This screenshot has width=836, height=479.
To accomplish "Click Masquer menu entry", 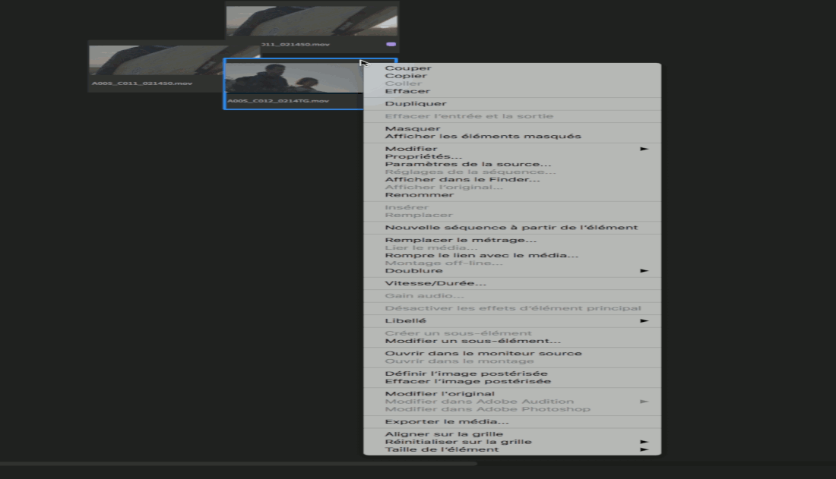I will click(511, 128).
